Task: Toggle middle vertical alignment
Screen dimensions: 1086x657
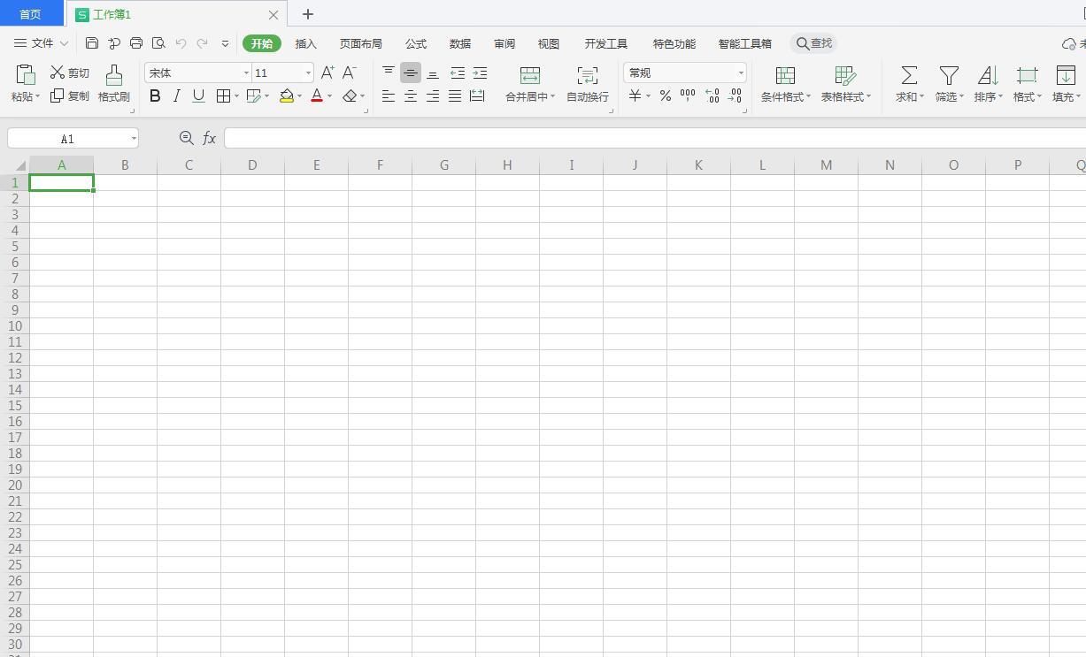Action: [x=411, y=73]
